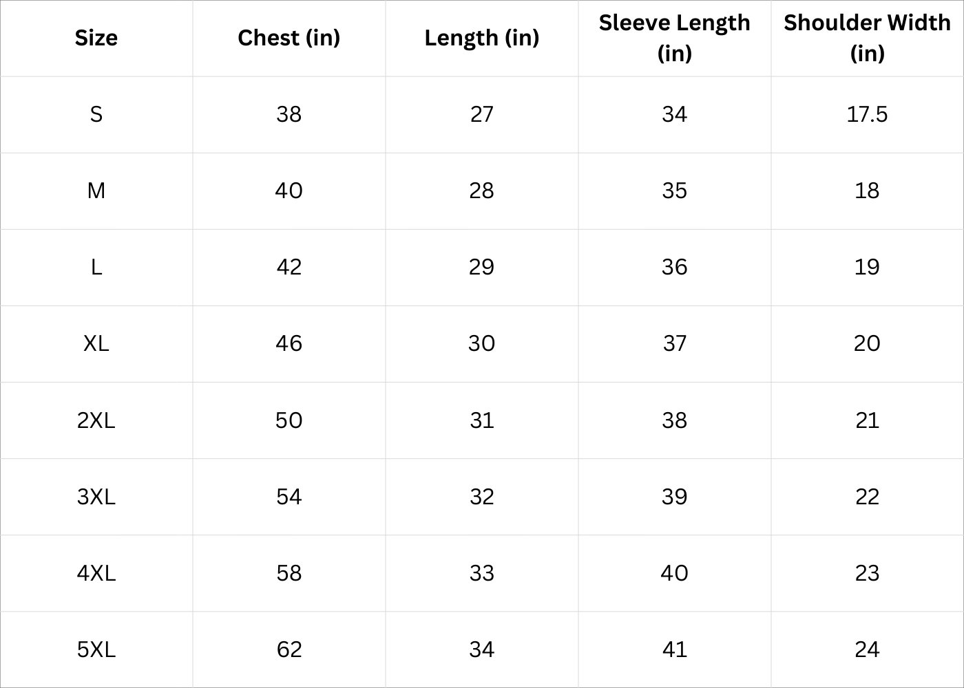The width and height of the screenshot is (964, 688).
Task: Click the Sleeve Length (in) header
Action: tap(674, 38)
